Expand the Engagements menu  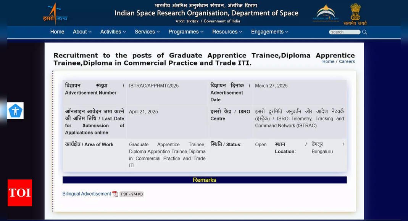coord(269,32)
